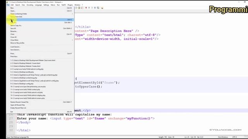Open recent file 4 ending in config.php

click(40, 69)
